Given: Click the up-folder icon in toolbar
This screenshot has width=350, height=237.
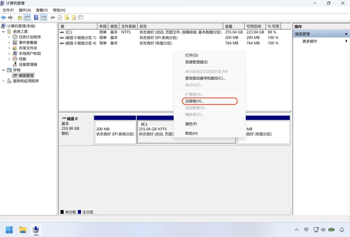Looking at the screenshot, I should [20, 17].
